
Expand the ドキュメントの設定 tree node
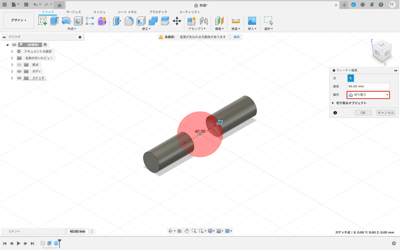tap(12, 52)
